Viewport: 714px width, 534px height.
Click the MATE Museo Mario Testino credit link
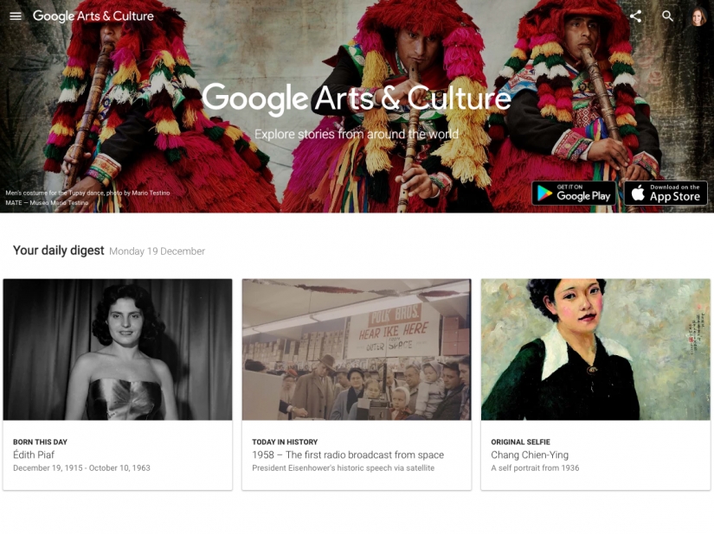(x=48, y=202)
